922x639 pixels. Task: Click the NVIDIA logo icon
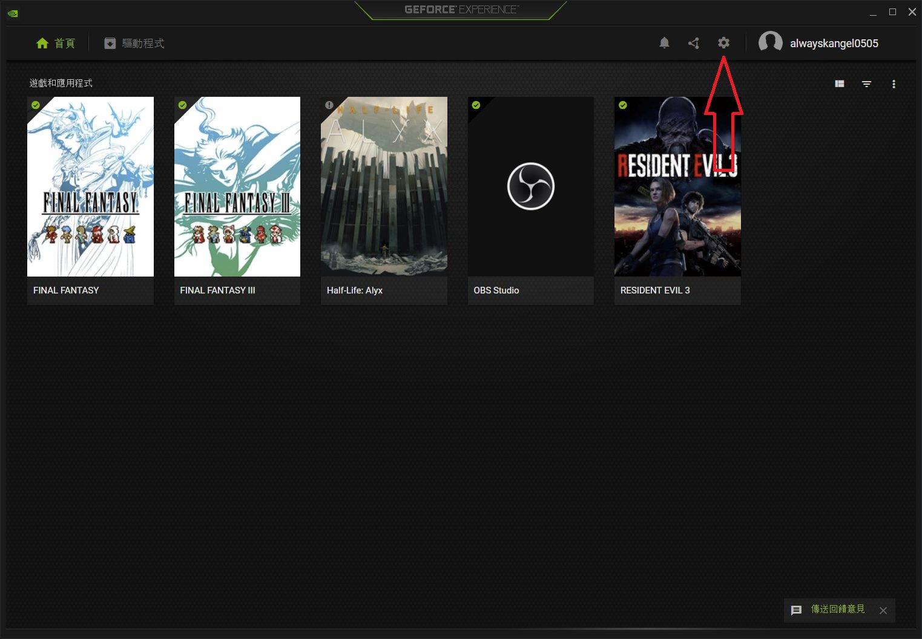pyautogui.click(x=13, y=13)
